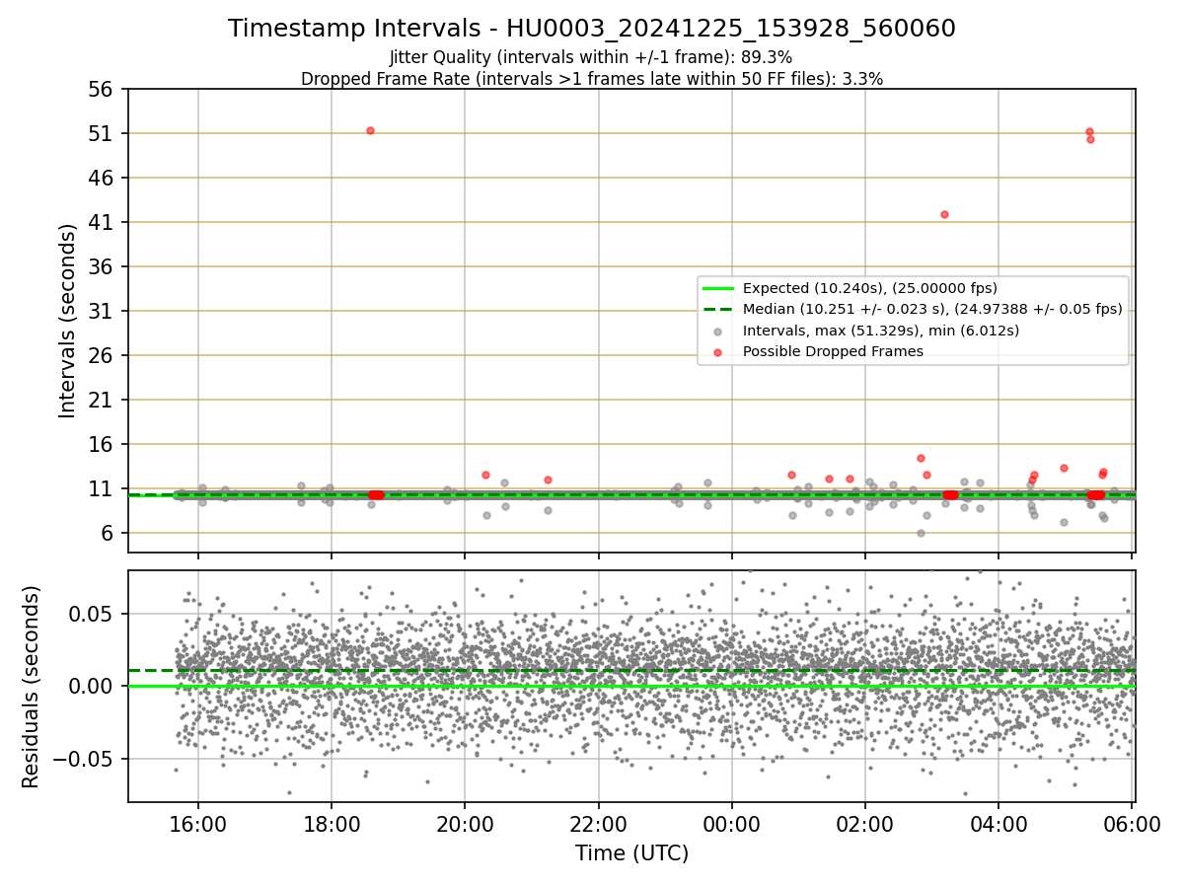Click the red cluster on median line near 03:15
The width and height of the screenshot is (1184, 888).
[x=949, y=494]
